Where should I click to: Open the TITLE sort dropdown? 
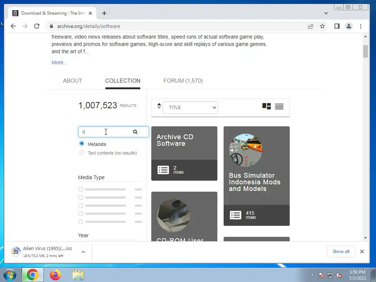191,108
